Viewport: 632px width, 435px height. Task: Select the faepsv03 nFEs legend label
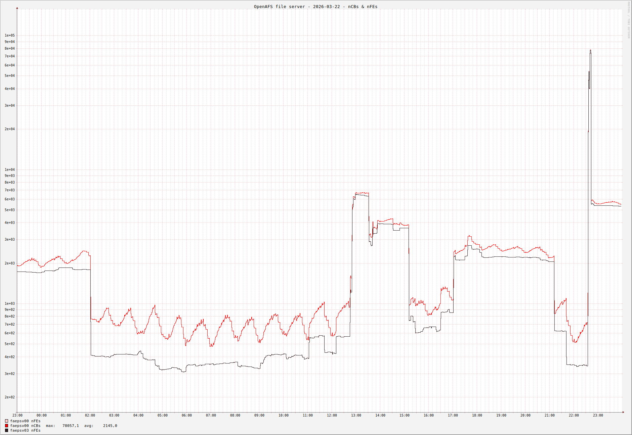(x=25, y=430)
